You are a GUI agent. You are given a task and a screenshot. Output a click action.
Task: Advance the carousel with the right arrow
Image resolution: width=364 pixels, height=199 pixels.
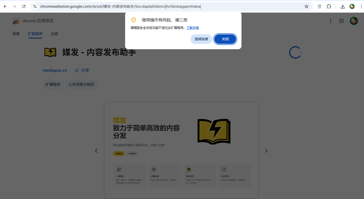[266, 150]
